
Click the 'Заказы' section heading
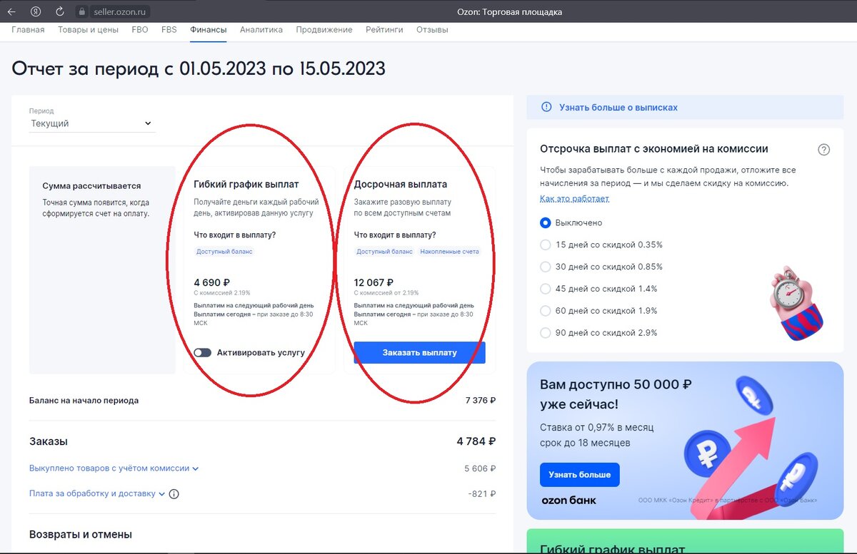(x=49, y=441)
